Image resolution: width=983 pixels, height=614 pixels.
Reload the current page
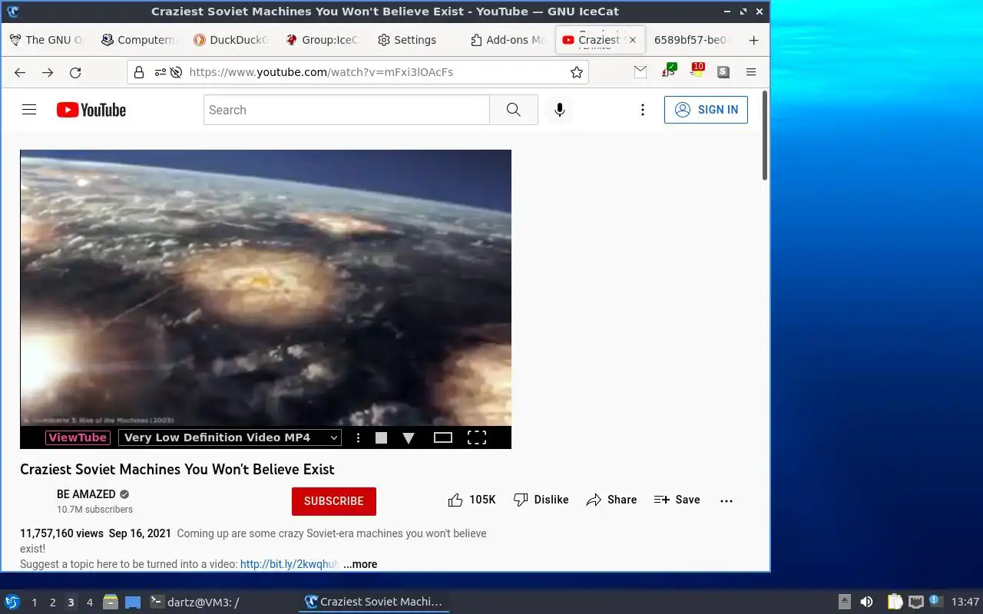click(75, 72)
